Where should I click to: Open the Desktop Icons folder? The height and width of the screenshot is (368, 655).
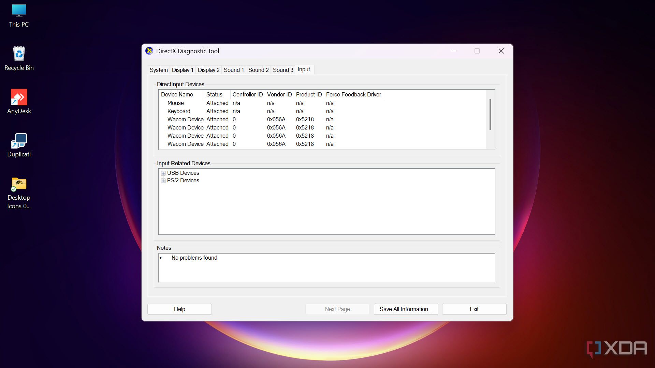19,193
